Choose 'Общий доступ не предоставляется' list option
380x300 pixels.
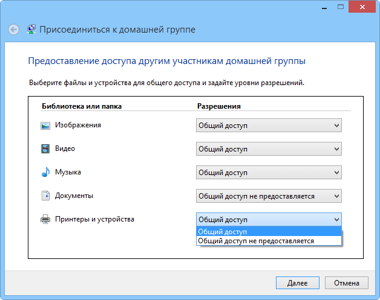tap(269, 241)
